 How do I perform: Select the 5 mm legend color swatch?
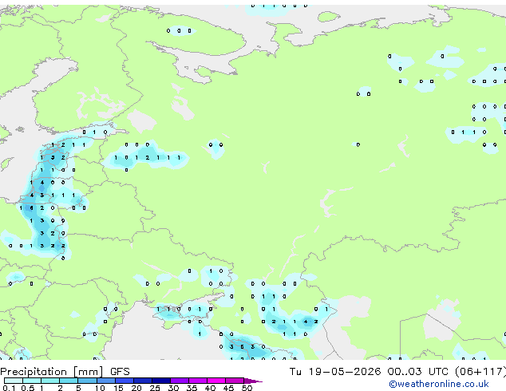click(x=87, y=381)
